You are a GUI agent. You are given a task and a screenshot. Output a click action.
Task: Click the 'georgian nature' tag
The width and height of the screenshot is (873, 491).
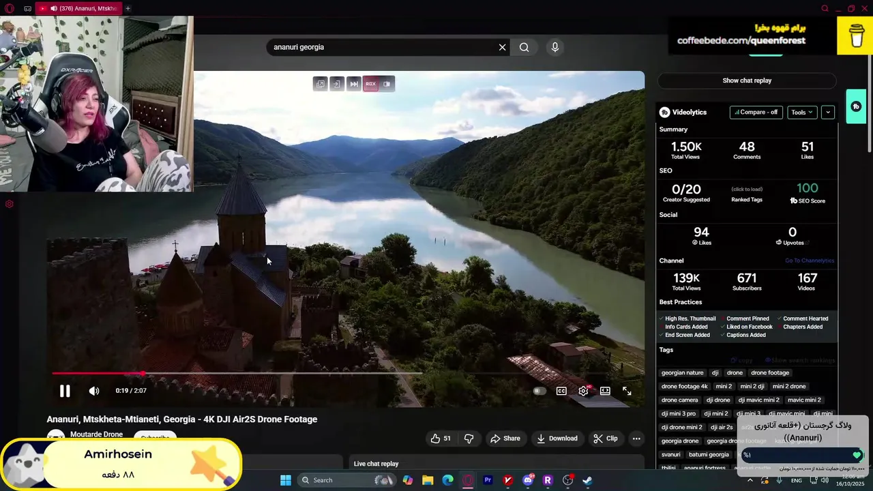[682, 373]
